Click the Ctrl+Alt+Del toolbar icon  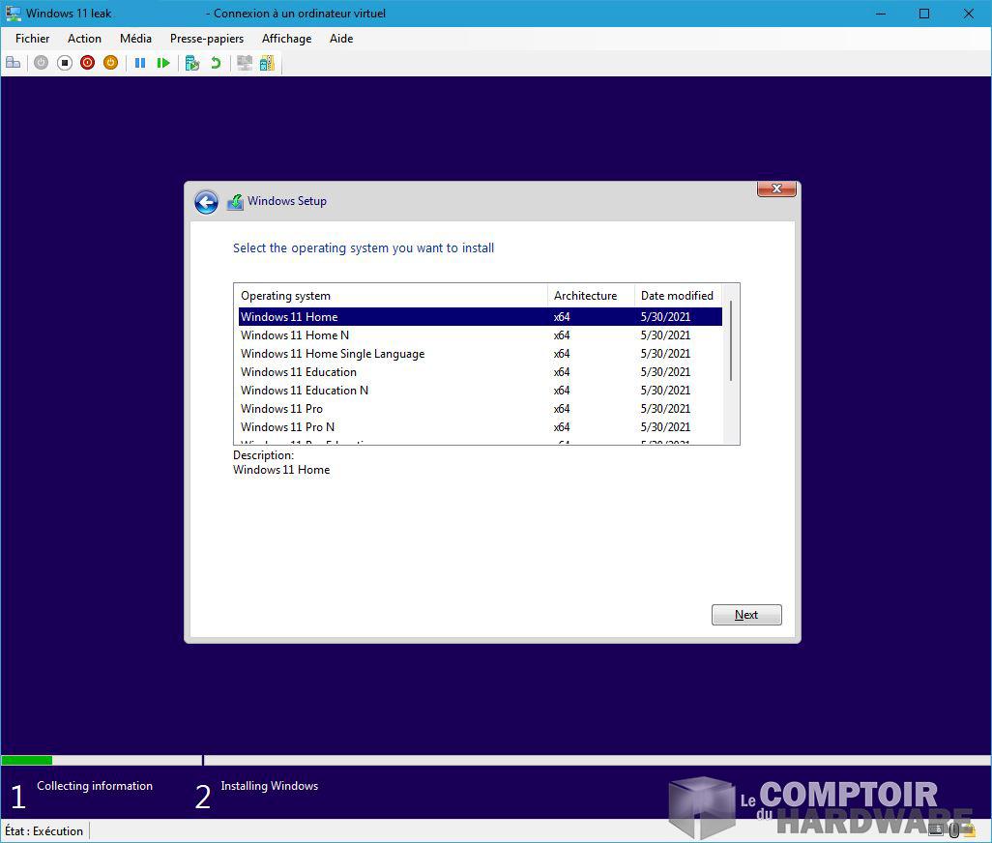pyautogui.click(x=13, y=63)
